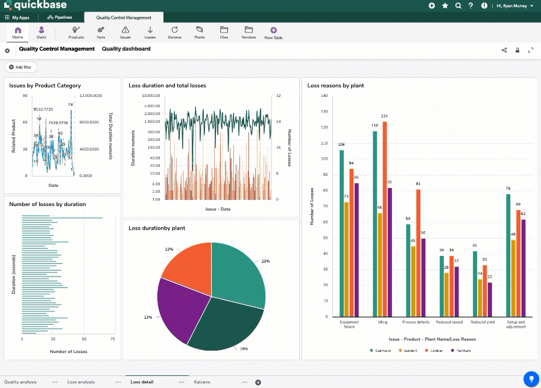The height and width of the screenshot is (388, 541).
Task: Share the dashboard with share icon
Action: click(x=504, y=50)
